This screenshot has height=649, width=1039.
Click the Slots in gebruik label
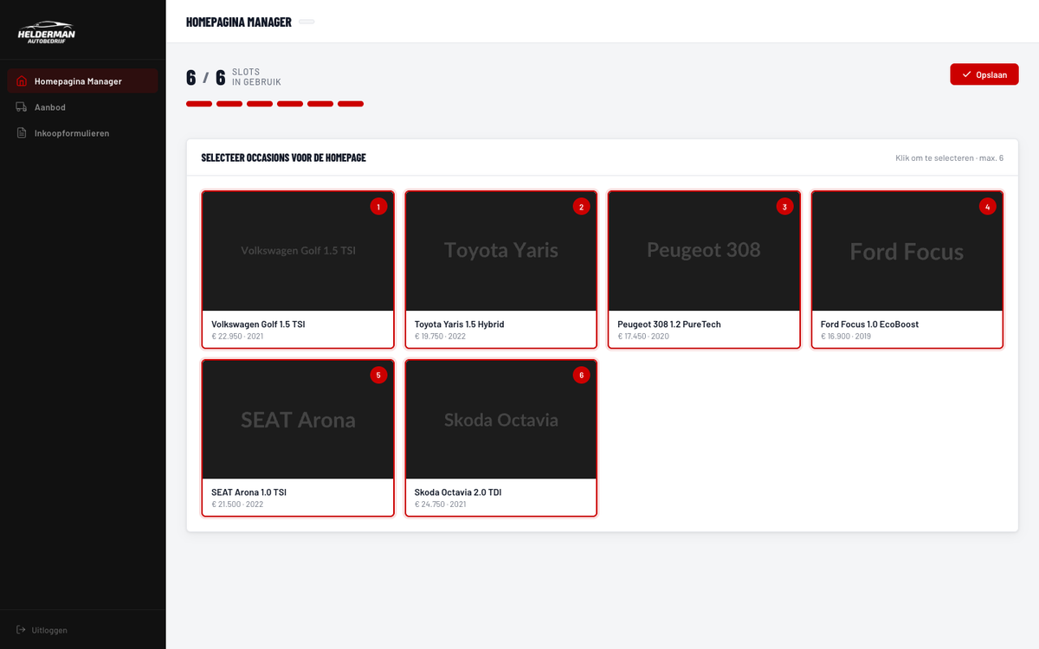point(256,77)
